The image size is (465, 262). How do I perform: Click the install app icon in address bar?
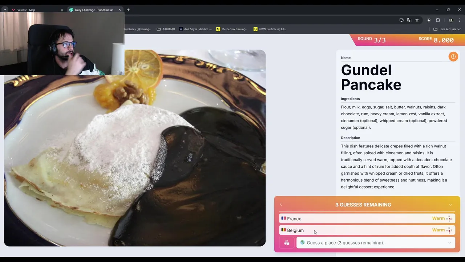[401, 20]
